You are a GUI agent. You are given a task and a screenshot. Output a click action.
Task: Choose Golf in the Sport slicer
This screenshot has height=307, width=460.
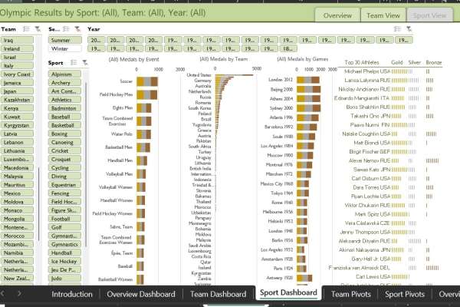64,227
